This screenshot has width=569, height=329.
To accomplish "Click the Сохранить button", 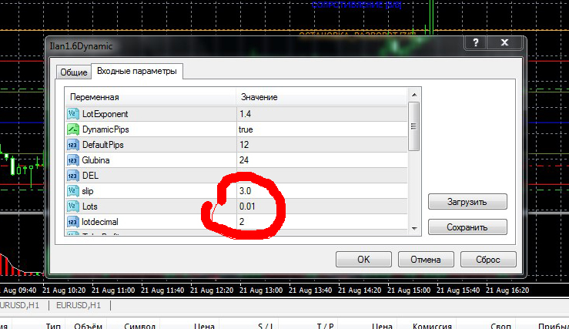I will pos(467,227).
